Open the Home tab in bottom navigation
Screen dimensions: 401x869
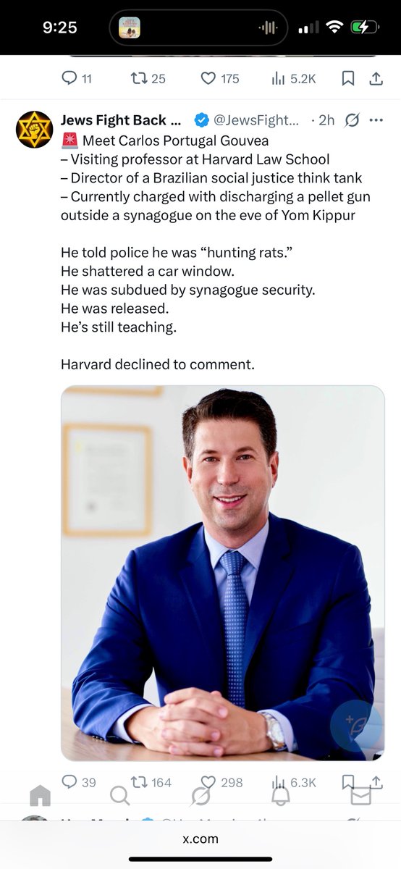pos(41,797)
